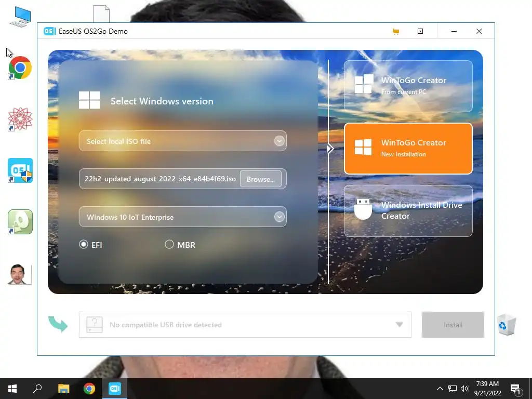Image resolution: width=532 pixels, height=399 pixels.
Task: Select the EFI radio button
Action: click(x=84, y=244)
